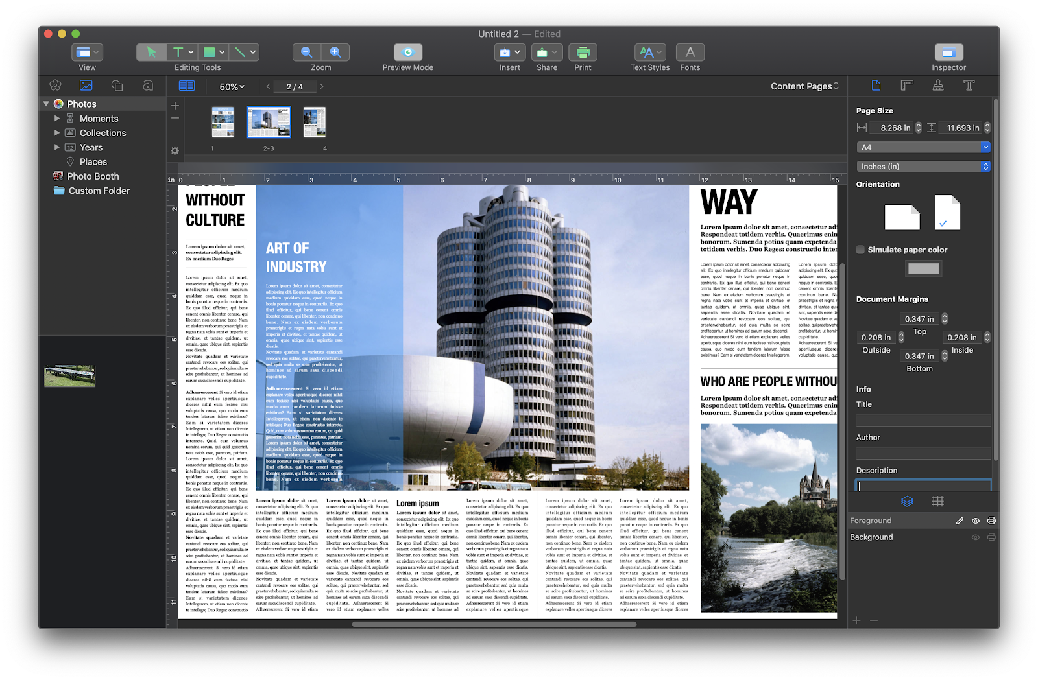
Task: Open the Document tab of the inspector
Action: click(876, 86)
